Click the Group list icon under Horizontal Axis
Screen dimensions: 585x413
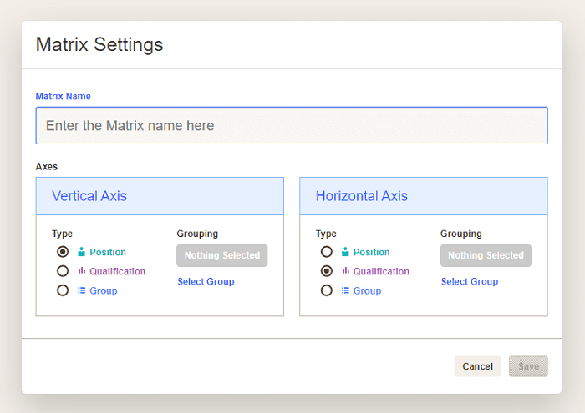coord(345,290)
